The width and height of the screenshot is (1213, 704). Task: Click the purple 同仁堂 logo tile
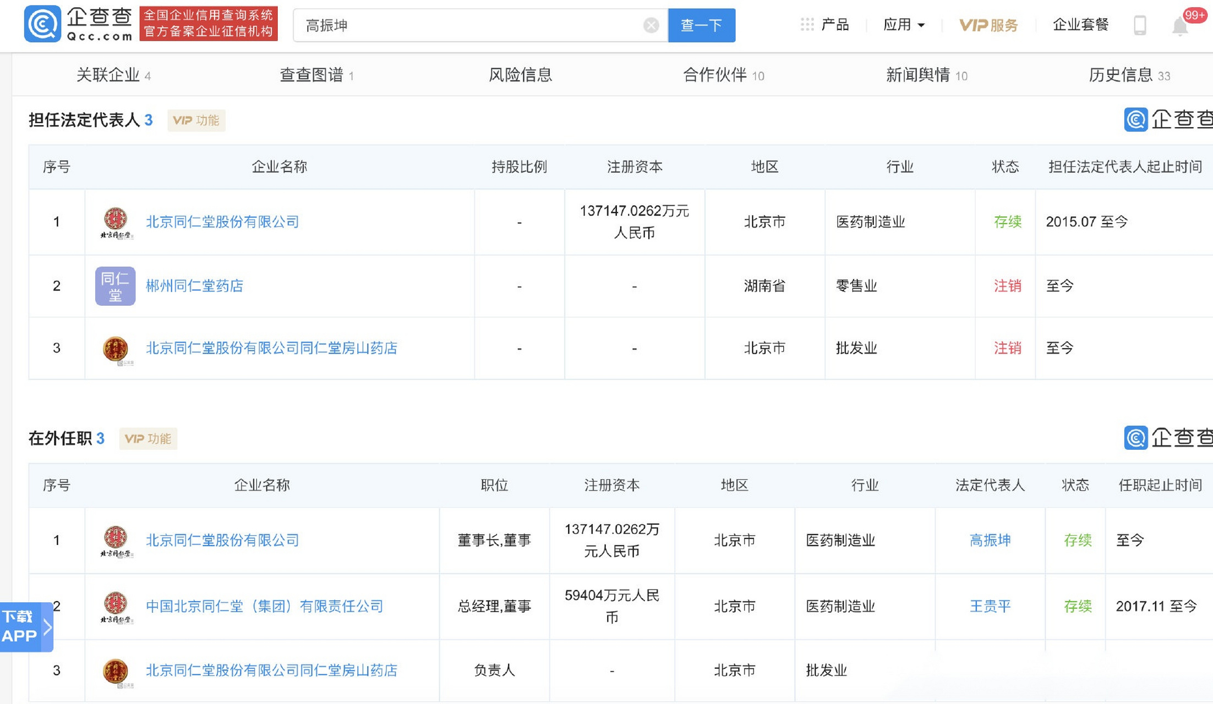(116, 286)
